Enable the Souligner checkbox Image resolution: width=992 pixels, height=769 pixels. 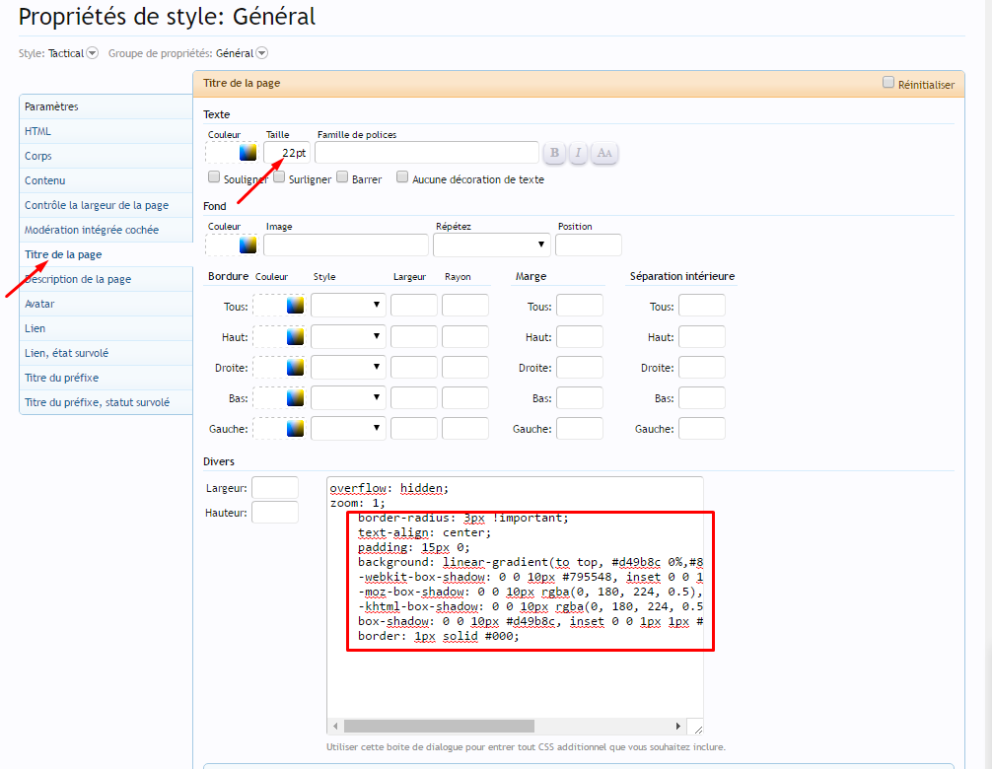(214, 177)
